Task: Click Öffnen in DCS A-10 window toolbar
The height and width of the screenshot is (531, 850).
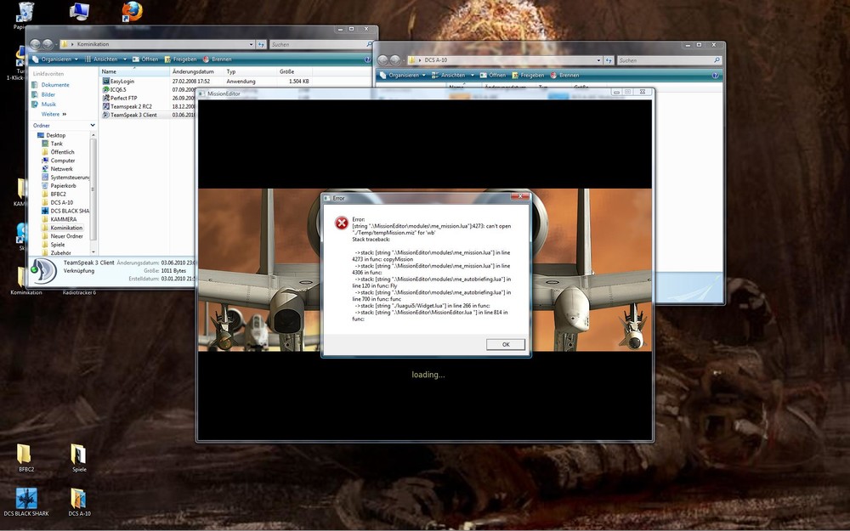Action: tap(493, 76)
